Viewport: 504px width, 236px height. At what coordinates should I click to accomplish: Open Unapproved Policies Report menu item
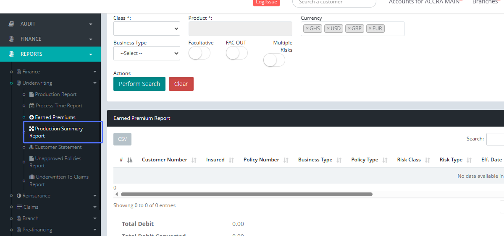pos(58,162)
